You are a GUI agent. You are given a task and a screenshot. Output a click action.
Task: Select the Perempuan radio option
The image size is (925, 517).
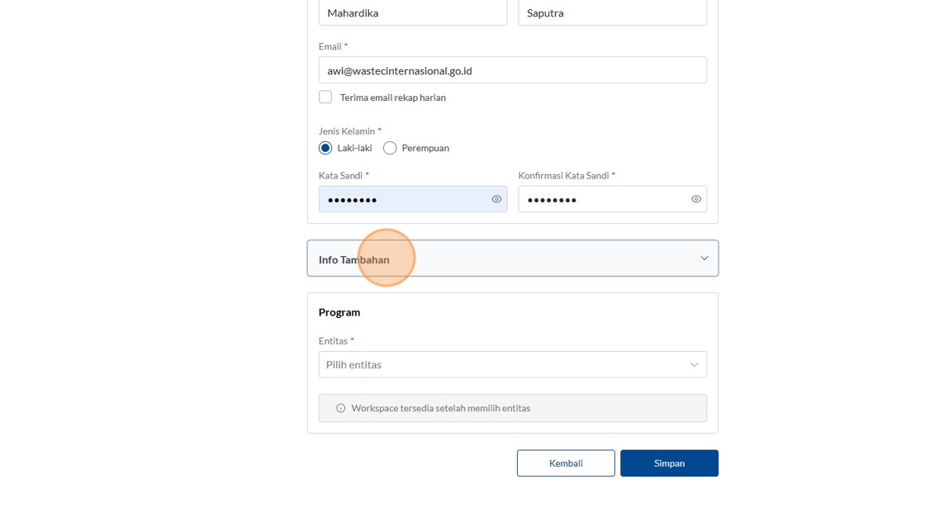pyautogui.click(x=390, y=148)
